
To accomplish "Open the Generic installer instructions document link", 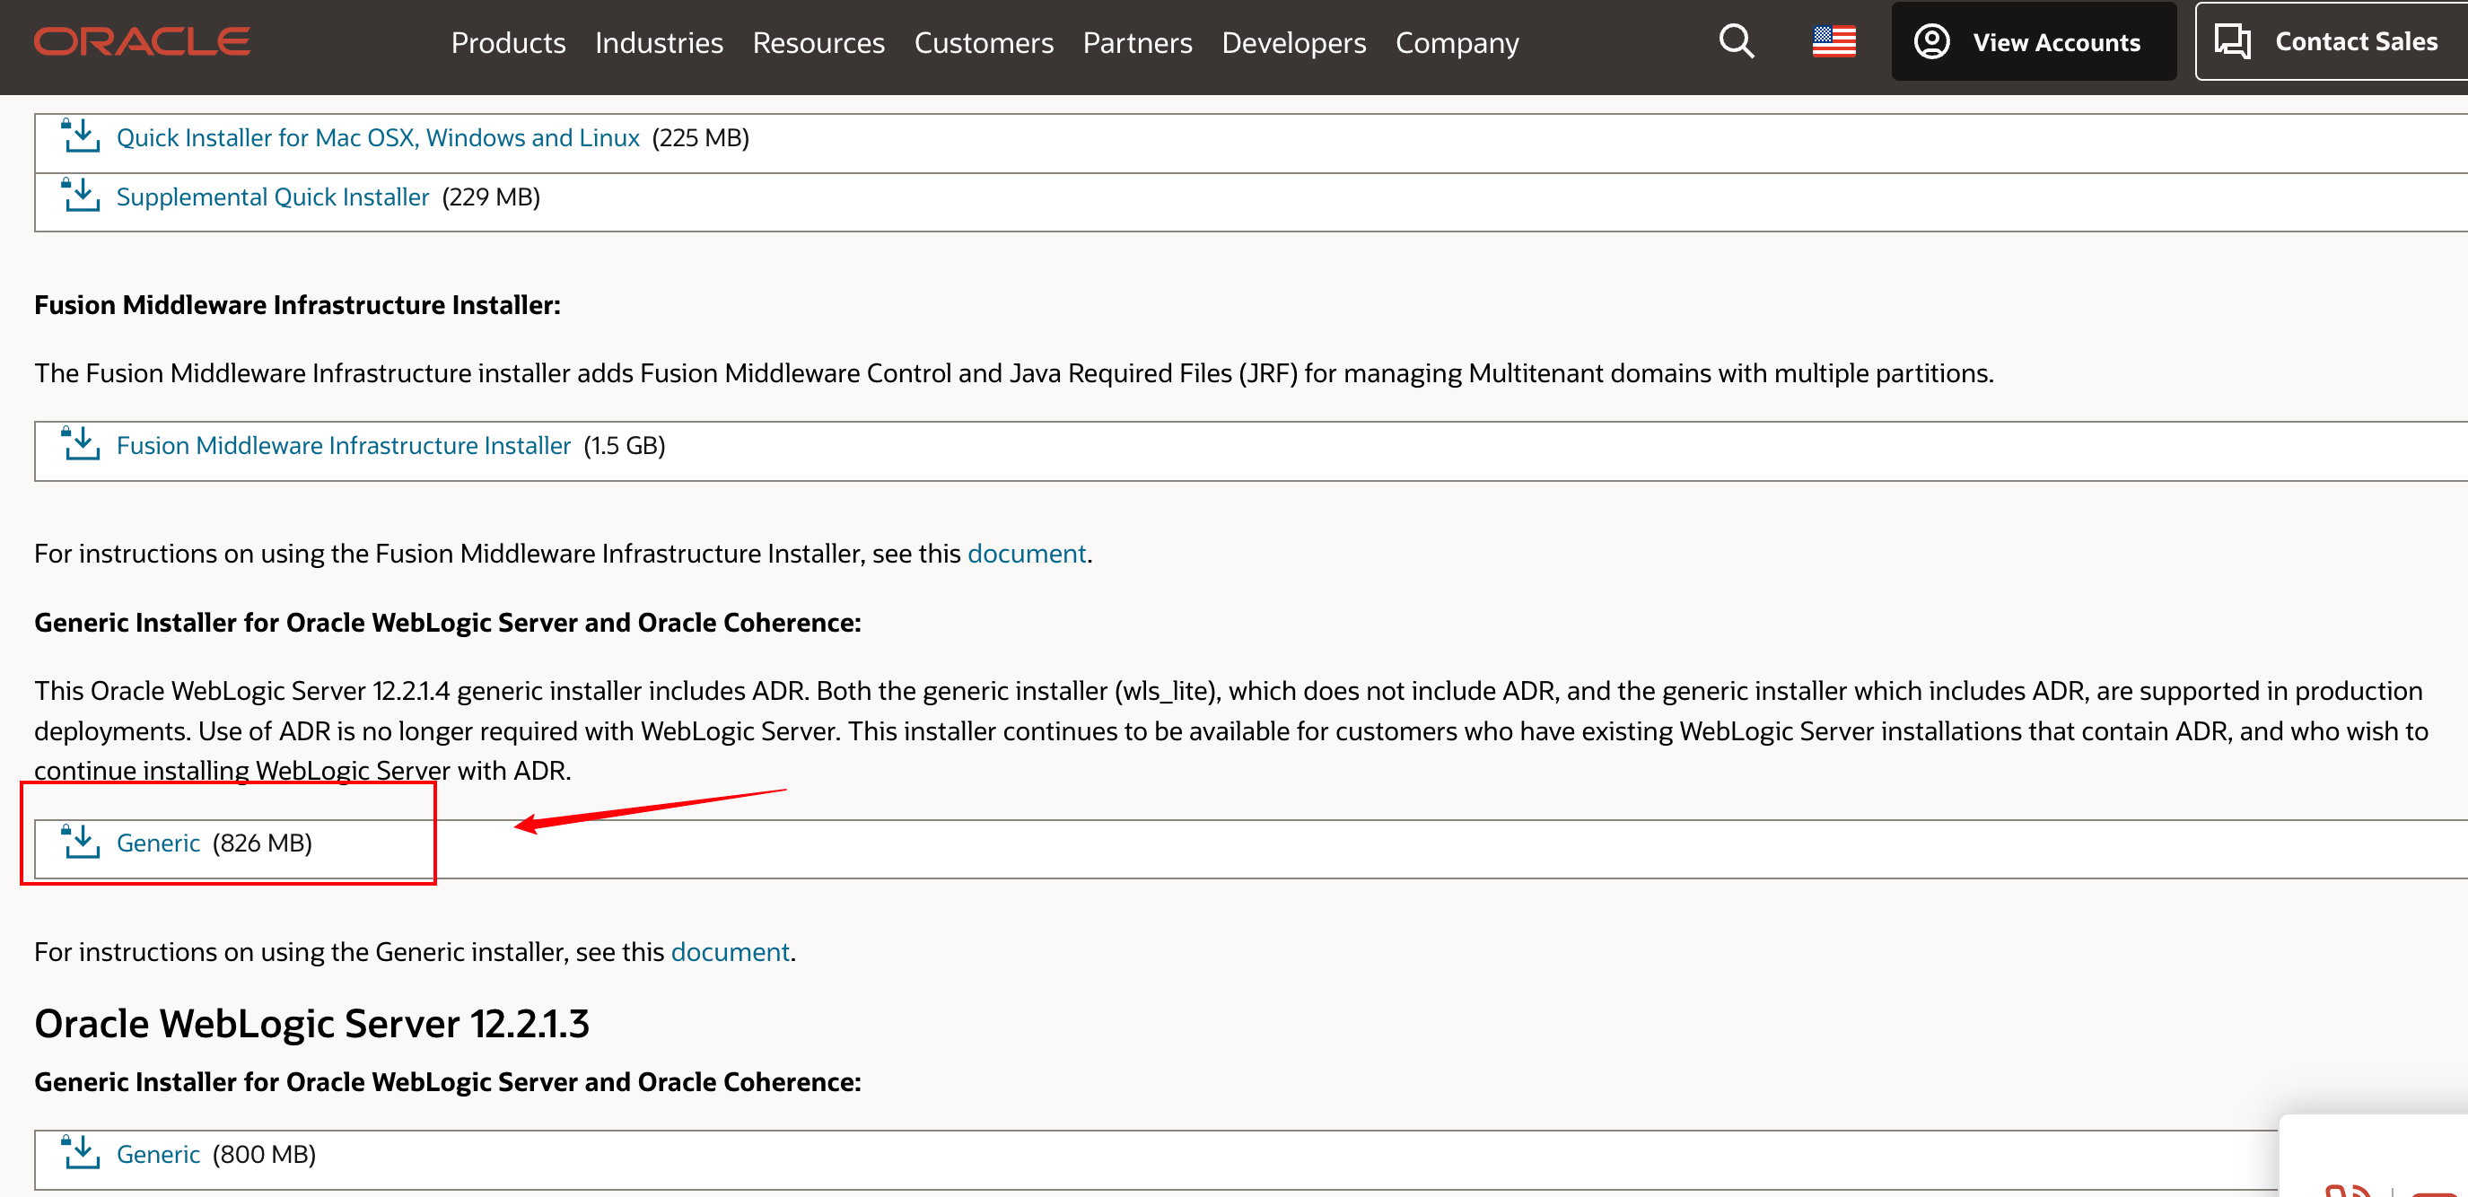I will click(730, 952).
